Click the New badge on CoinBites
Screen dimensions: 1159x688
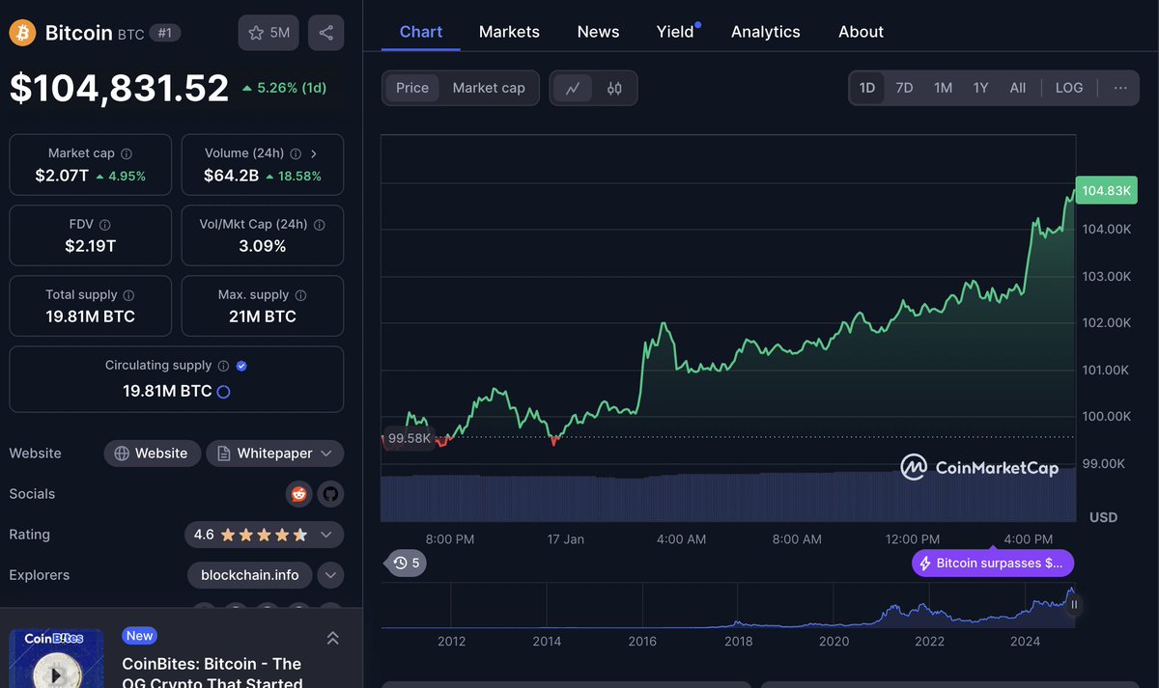click(x=140, y=636)
